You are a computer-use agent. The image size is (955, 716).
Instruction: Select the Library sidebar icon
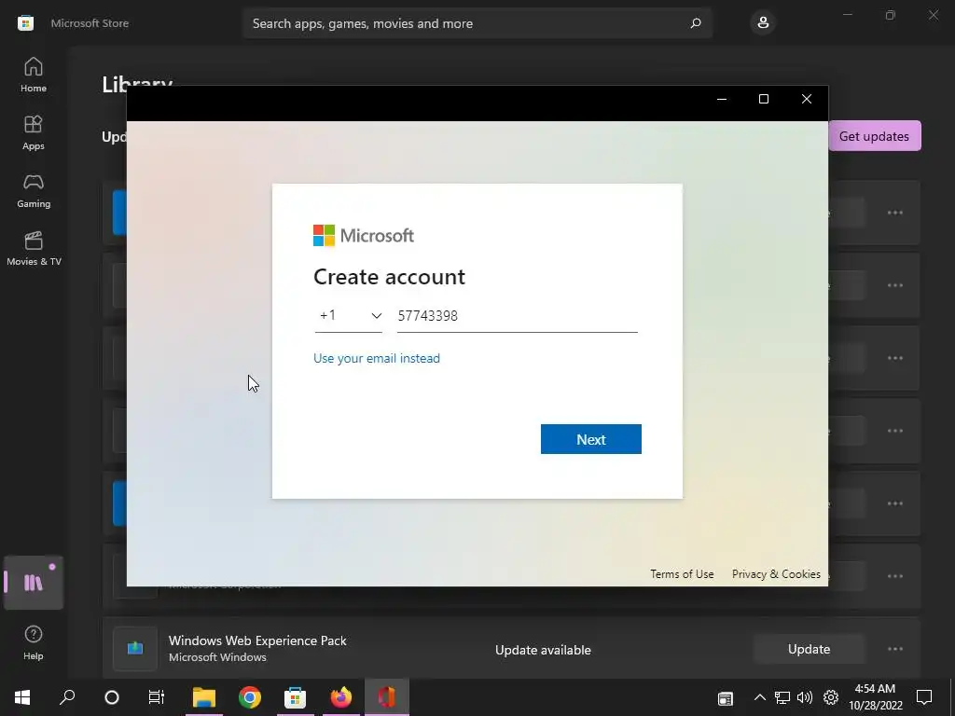(34, 583)
